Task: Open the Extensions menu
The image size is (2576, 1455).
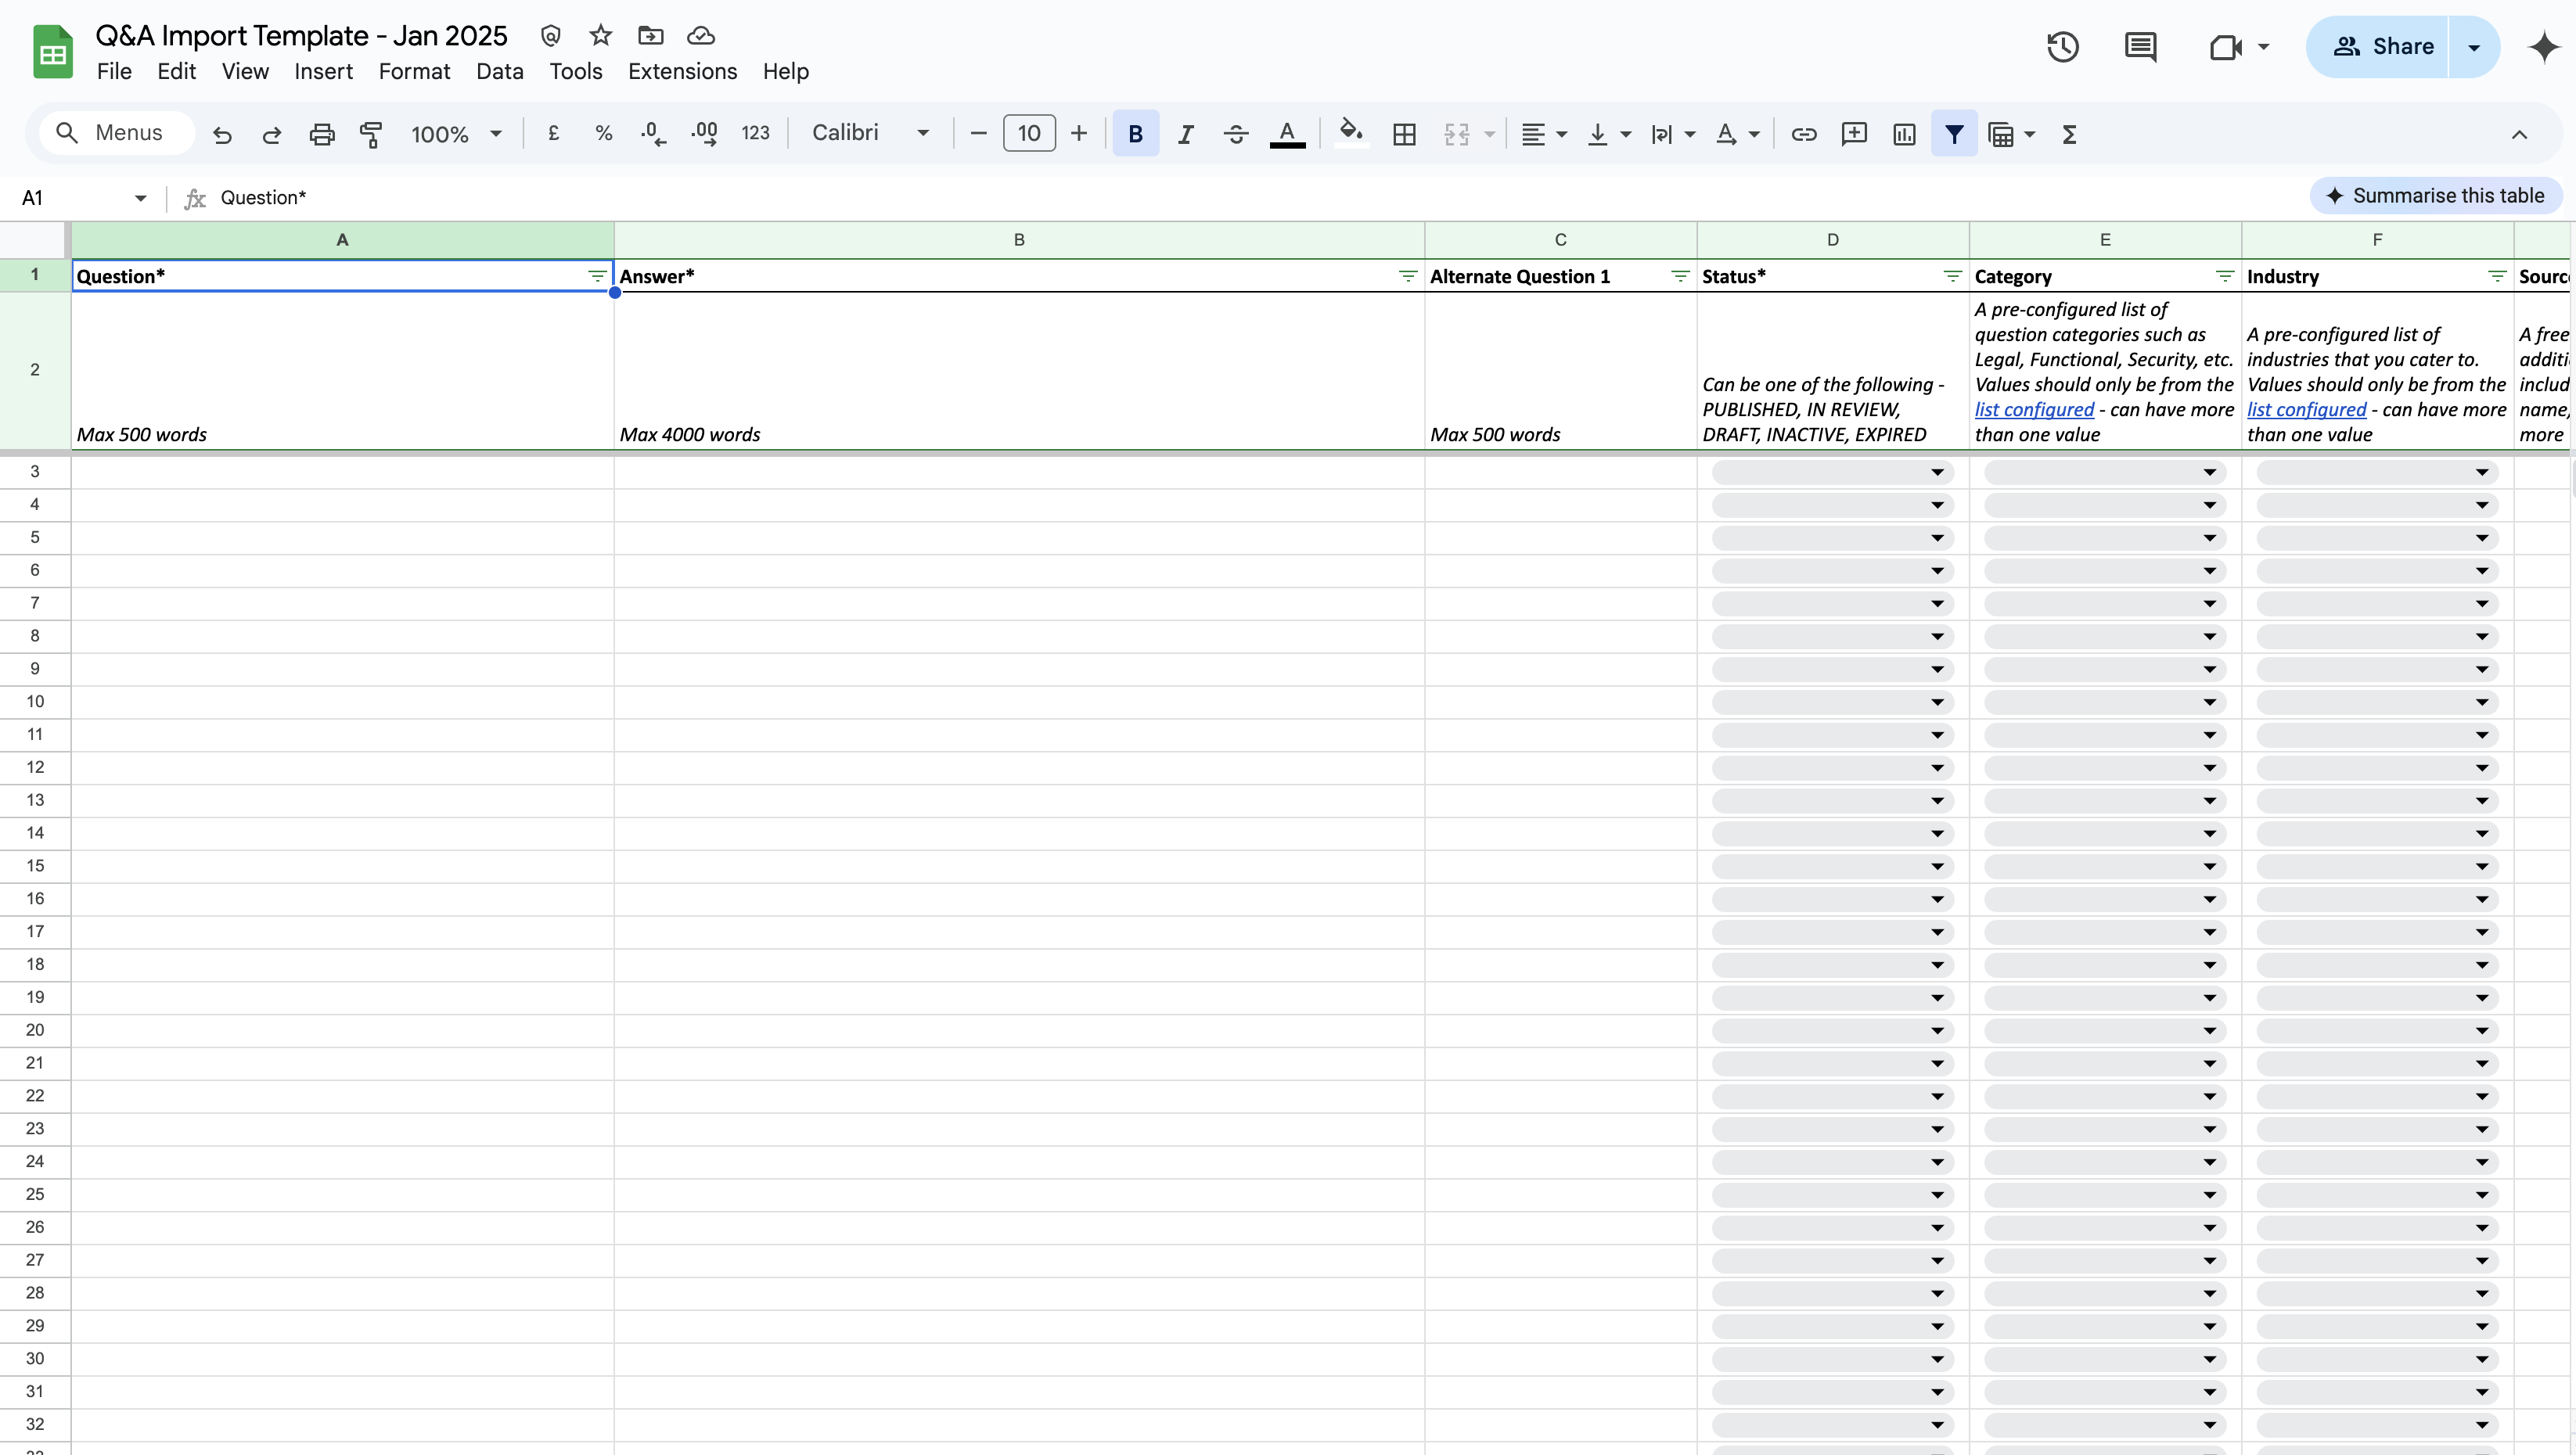Action: 682,72
